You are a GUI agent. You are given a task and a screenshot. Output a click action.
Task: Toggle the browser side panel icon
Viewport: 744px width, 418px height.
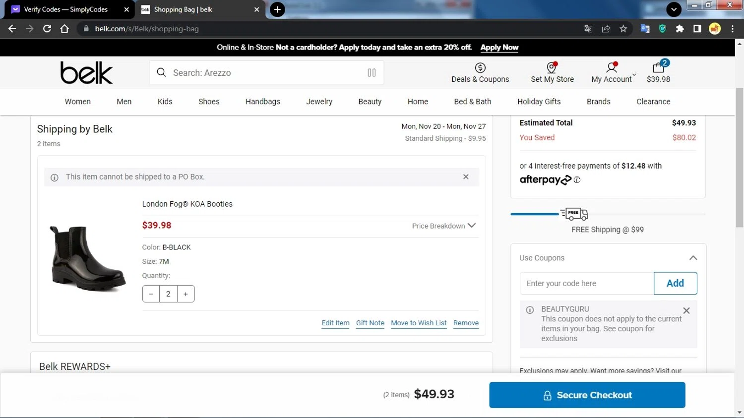coord(697,29)
